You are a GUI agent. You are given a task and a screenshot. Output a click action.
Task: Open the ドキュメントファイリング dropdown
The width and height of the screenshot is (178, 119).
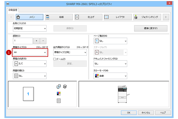coord(110,64)
